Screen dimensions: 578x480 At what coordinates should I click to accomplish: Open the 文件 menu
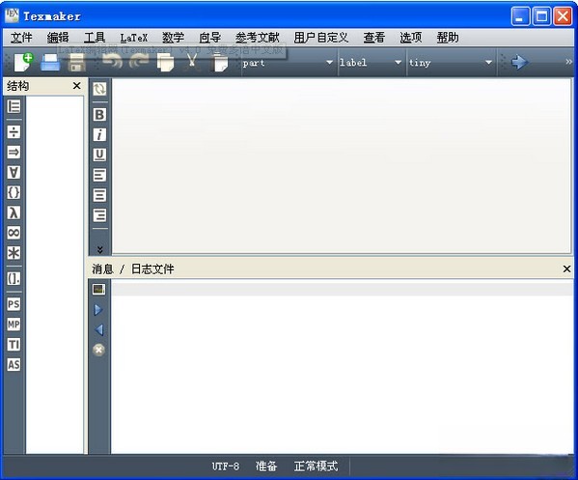[21, 38]
